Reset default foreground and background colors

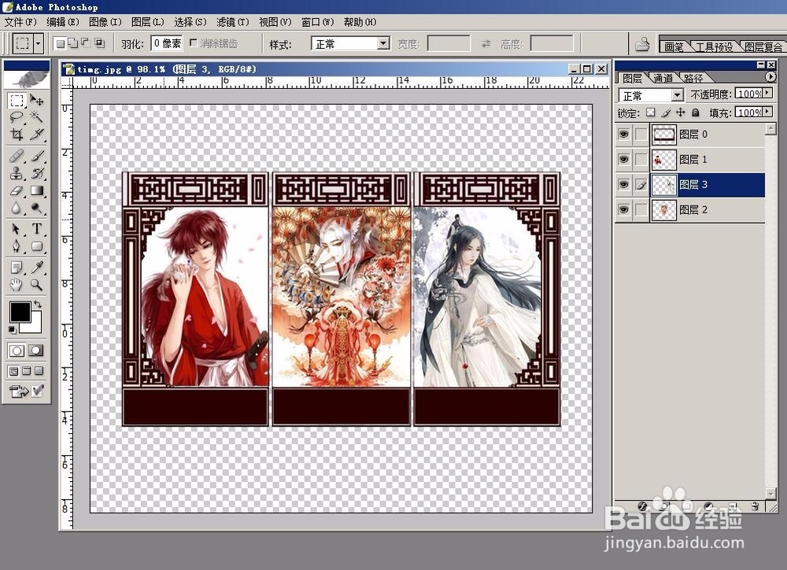[13, 329]
